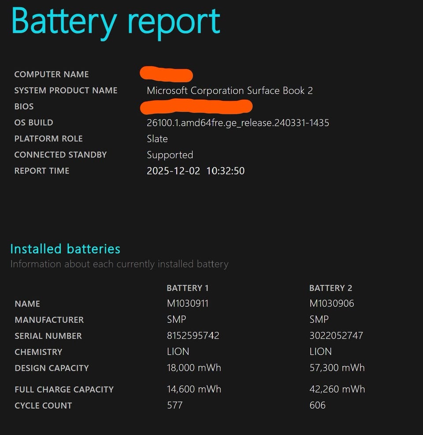This screenshot has height=435, width=423.
Task: Click the cycle count value 577
Action: click(174, 405)
